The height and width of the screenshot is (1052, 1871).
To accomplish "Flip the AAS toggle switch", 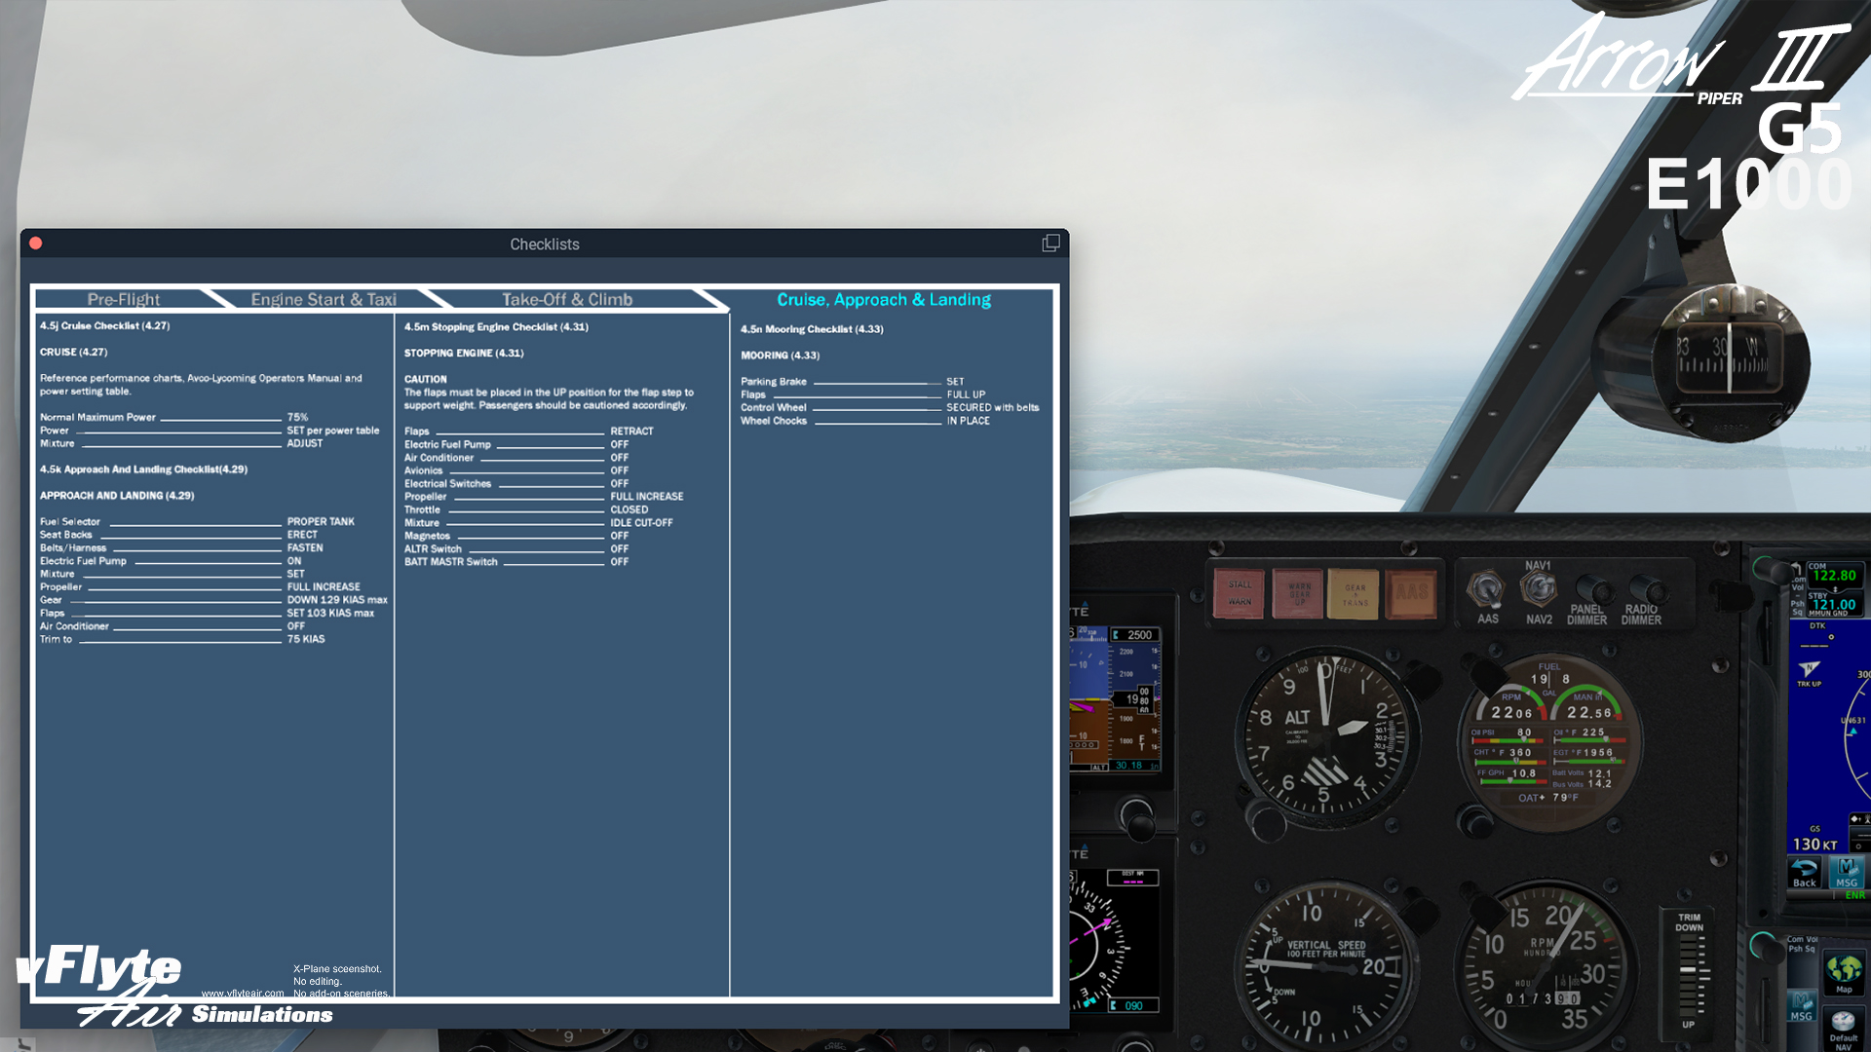I will click(1487, 590).
